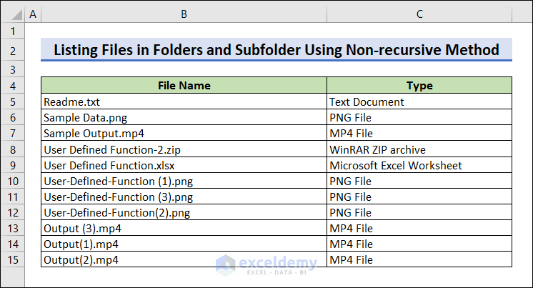Screen dimensions: 533x288
Task: Select row 15 header
Action: pyautogui.click(x=13, y=259)
